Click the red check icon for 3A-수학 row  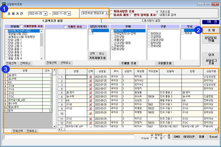click(x=91, y=97)
